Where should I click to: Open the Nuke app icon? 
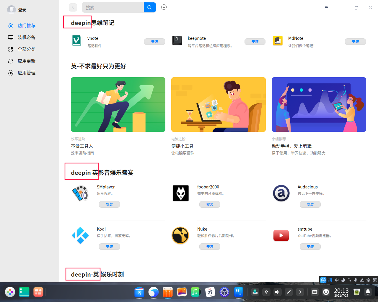[x=180, y=235]
